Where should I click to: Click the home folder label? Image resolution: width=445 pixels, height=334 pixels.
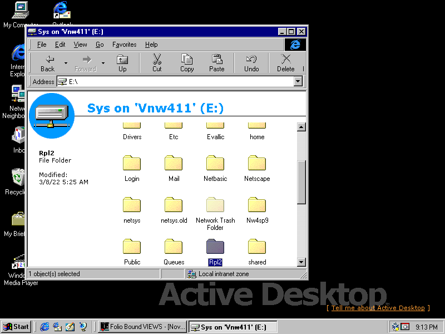(x=257, y=137)
